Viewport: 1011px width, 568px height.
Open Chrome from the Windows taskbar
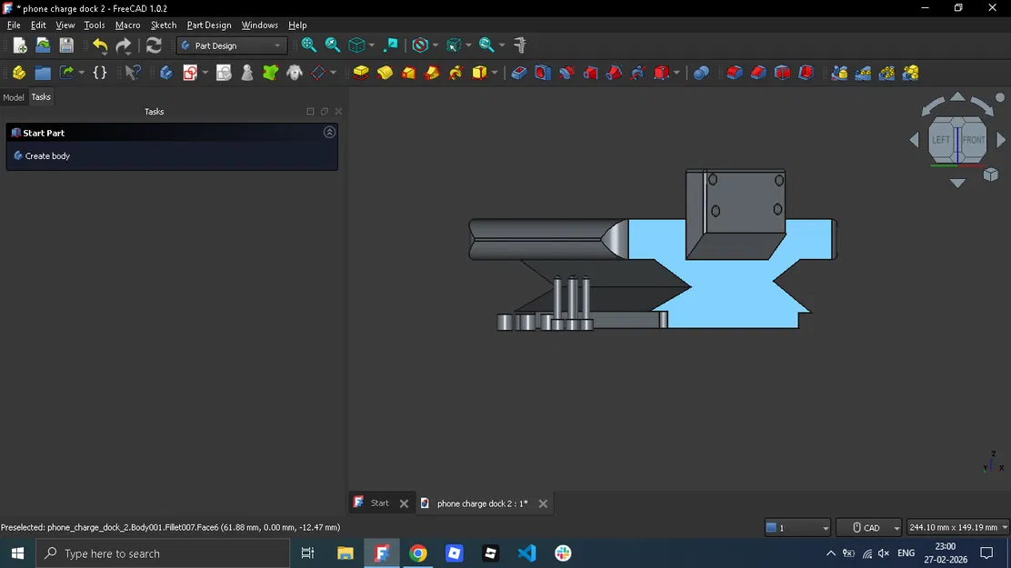click(418, 553)
